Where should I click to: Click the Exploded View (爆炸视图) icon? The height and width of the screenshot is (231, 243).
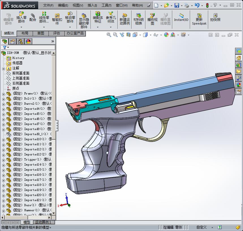152,19
